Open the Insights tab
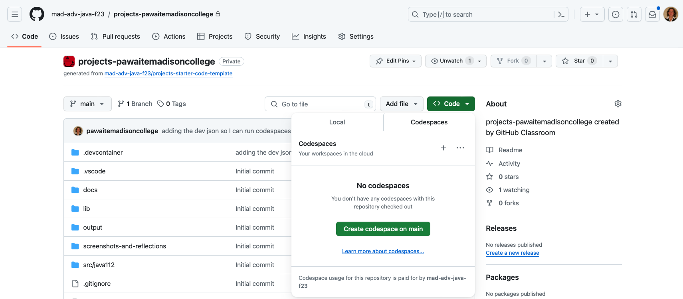683x299 pixels. click(309, 36)
